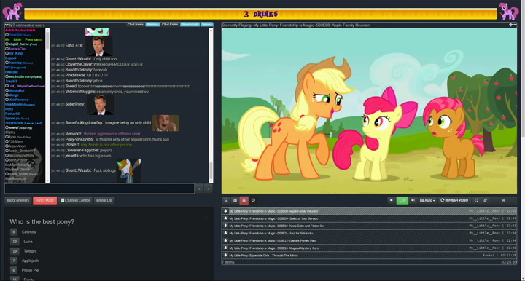Vote for Twilight in the poll

click(x=15, y=251)
